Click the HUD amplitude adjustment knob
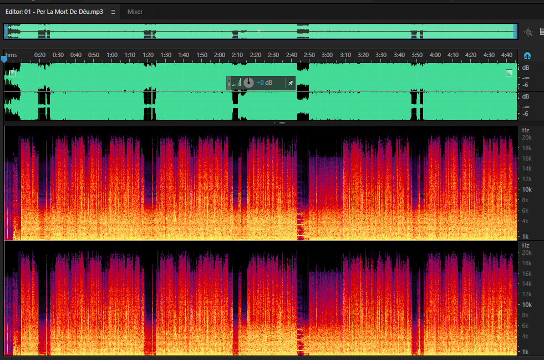The height and width of the screenshot is (360, 544). coord(248,83)
